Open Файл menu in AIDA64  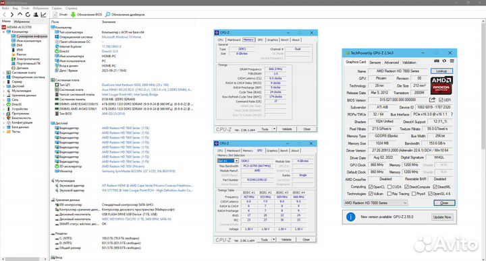[5, 8]
